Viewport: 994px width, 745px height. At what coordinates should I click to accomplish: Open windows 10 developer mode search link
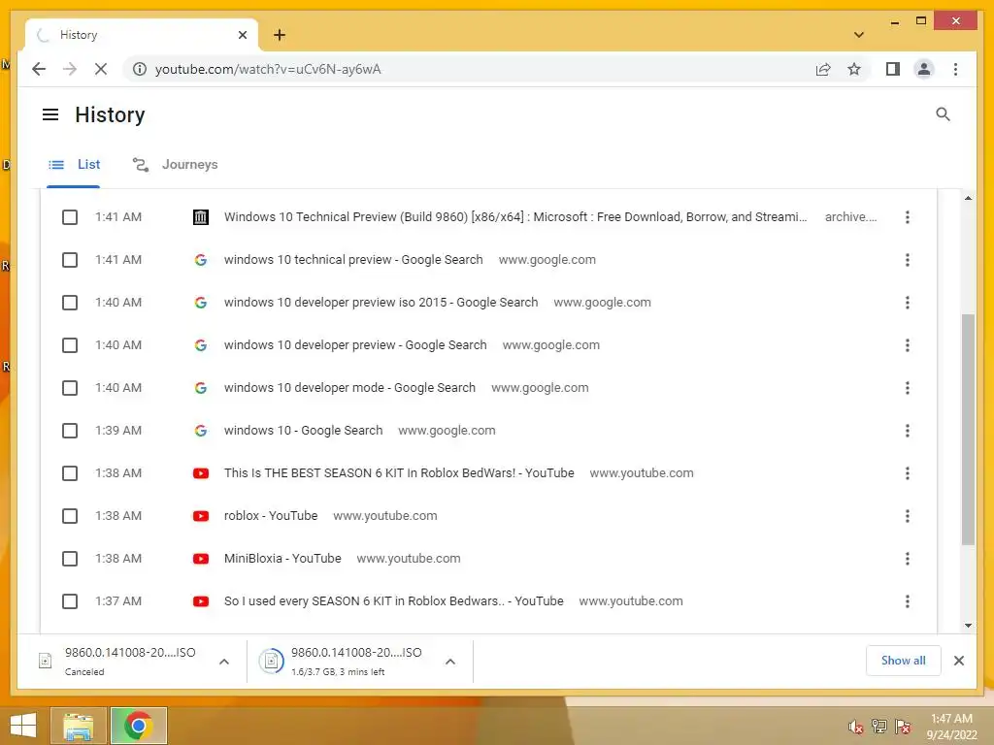[349, 388]
